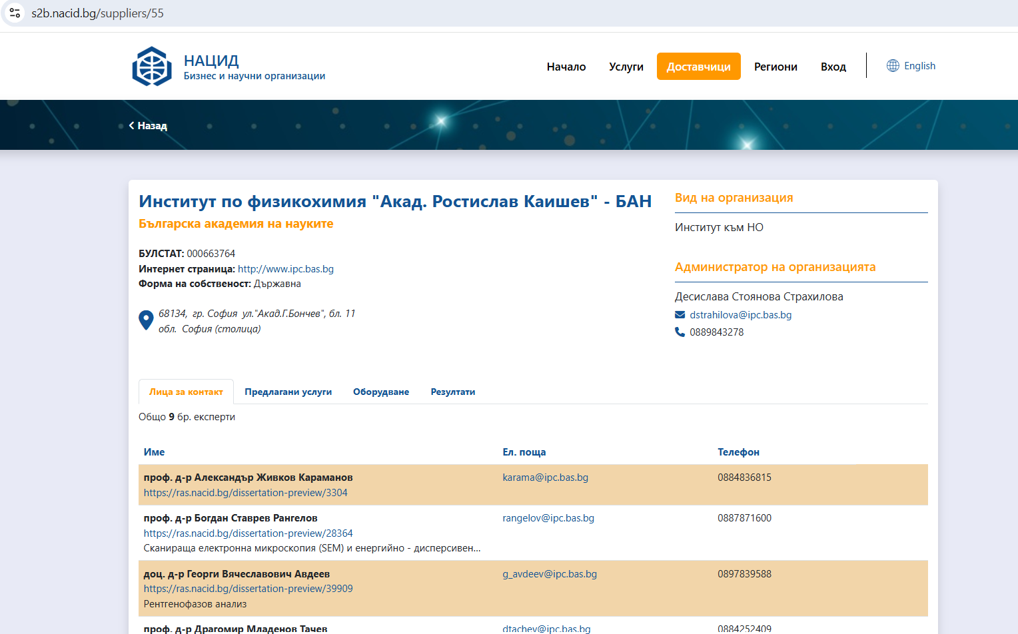The width and height of the screenshot is (1018, 634).
Task: Click phone number 0884836815
Action: click(x=744, y=477)
